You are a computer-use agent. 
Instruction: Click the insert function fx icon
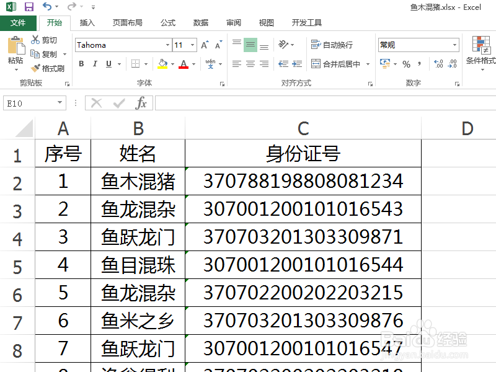[x=141, y=103]
